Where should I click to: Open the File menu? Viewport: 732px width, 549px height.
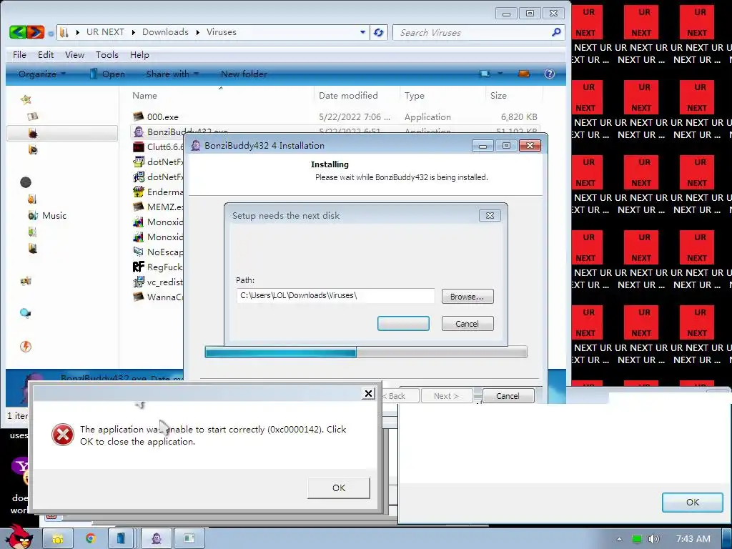(19, 54)
